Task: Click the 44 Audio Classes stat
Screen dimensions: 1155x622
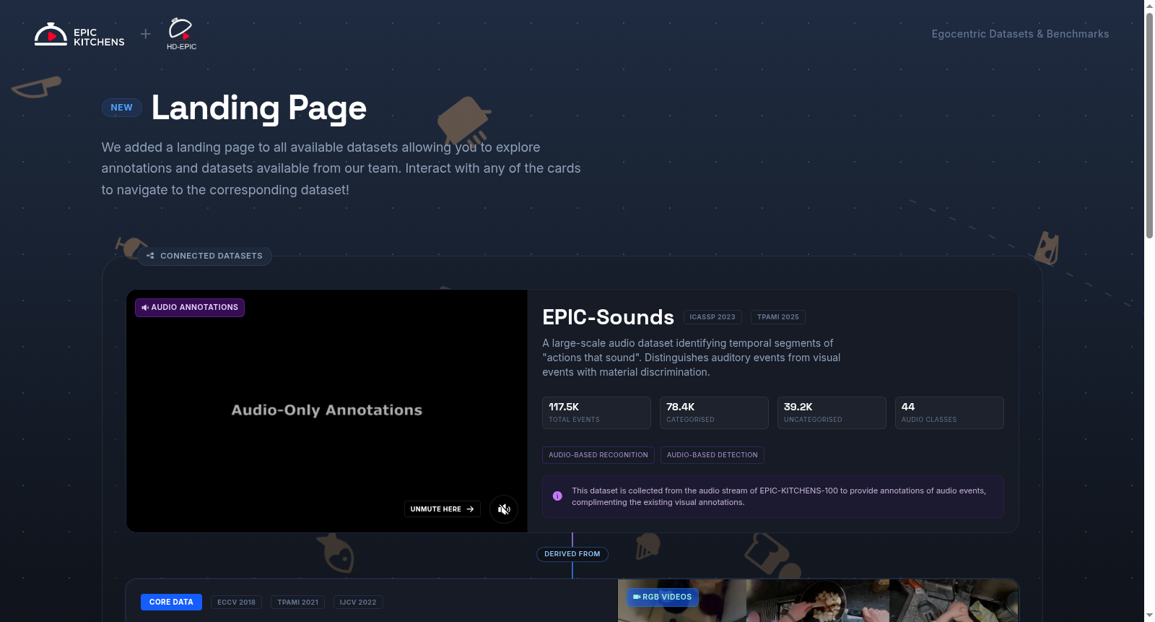Action: pos(949,412)
